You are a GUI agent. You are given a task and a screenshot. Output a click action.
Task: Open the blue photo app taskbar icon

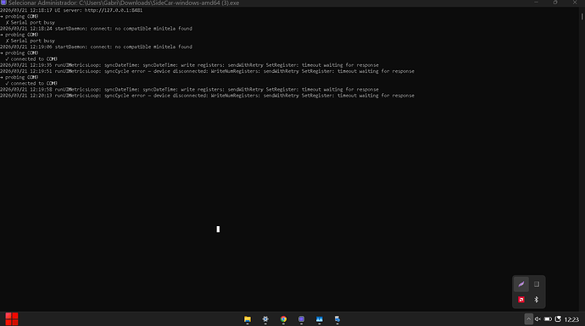[320, 319]
